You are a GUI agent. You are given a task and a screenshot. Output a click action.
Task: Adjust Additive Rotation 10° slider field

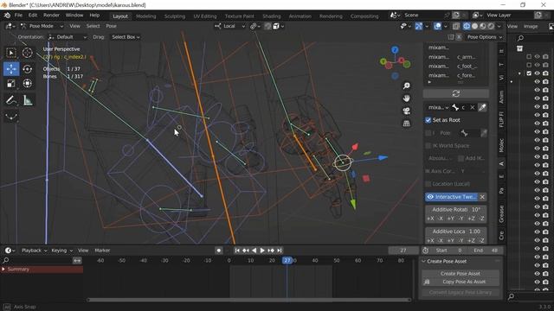(x=456, y=209)
